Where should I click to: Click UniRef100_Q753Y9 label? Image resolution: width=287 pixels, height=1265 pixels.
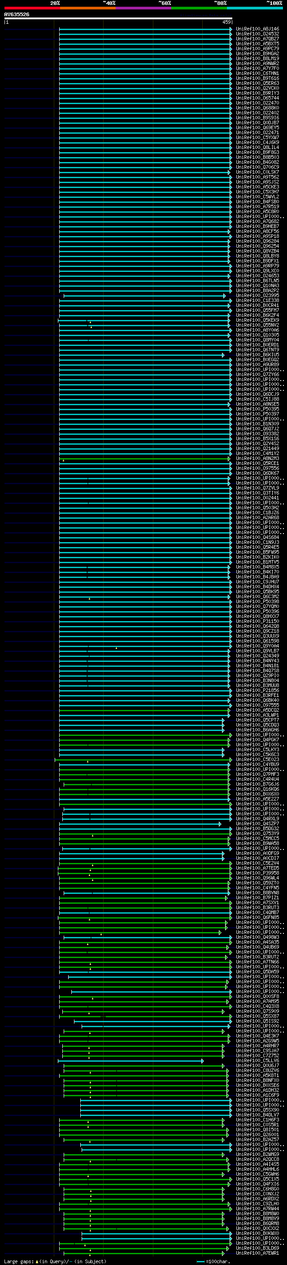(x=257, y=833)
